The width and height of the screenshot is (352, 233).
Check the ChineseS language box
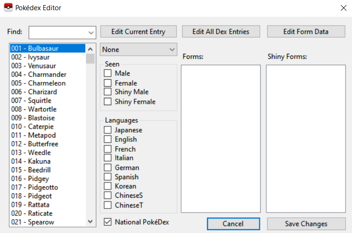click(x=107, y=195)
